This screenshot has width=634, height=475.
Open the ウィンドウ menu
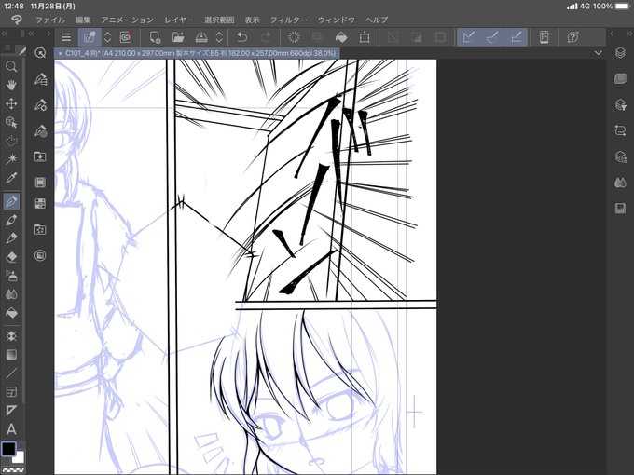[x=337, y=20]
